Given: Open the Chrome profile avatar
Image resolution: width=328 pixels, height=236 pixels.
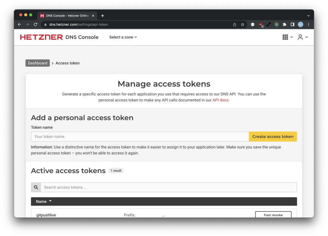Looking at the screenshot, I should point(300,25).
